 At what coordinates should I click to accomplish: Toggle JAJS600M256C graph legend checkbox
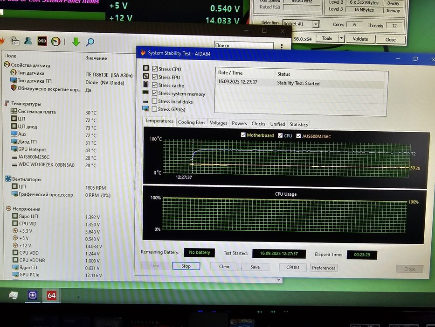pyautogui.click(x=298, y=135)
